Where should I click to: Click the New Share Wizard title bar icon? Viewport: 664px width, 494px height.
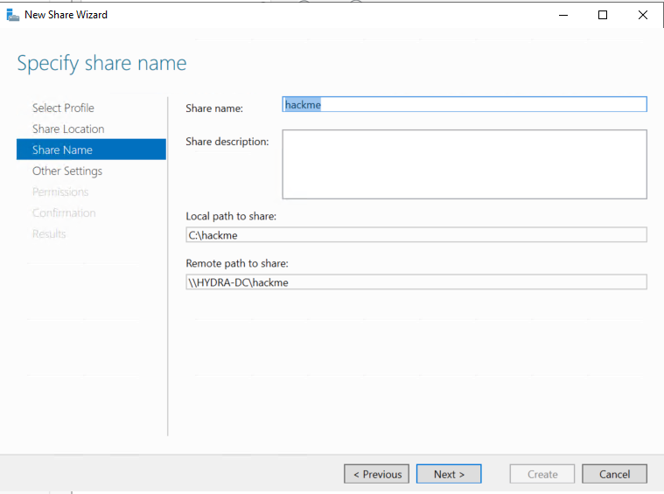12,14
